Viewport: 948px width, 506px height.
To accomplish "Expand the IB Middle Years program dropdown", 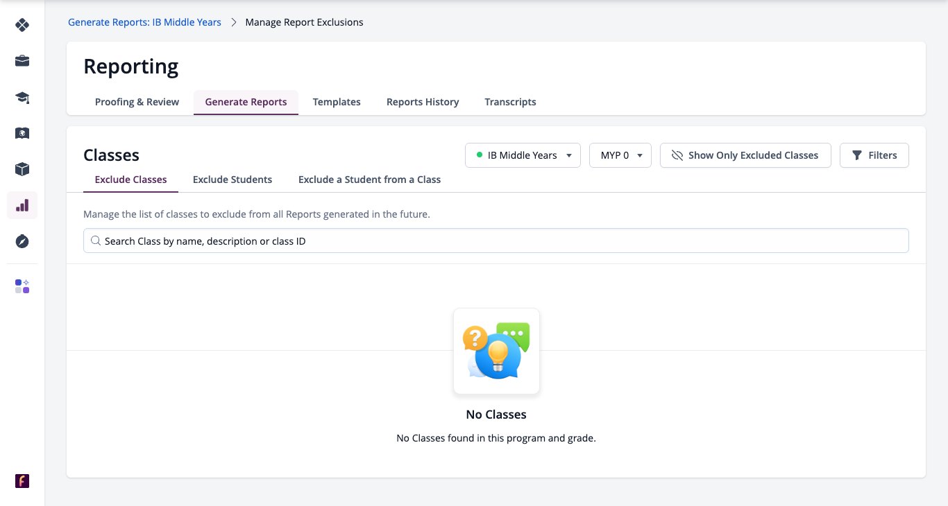I will tap(523, 155).
